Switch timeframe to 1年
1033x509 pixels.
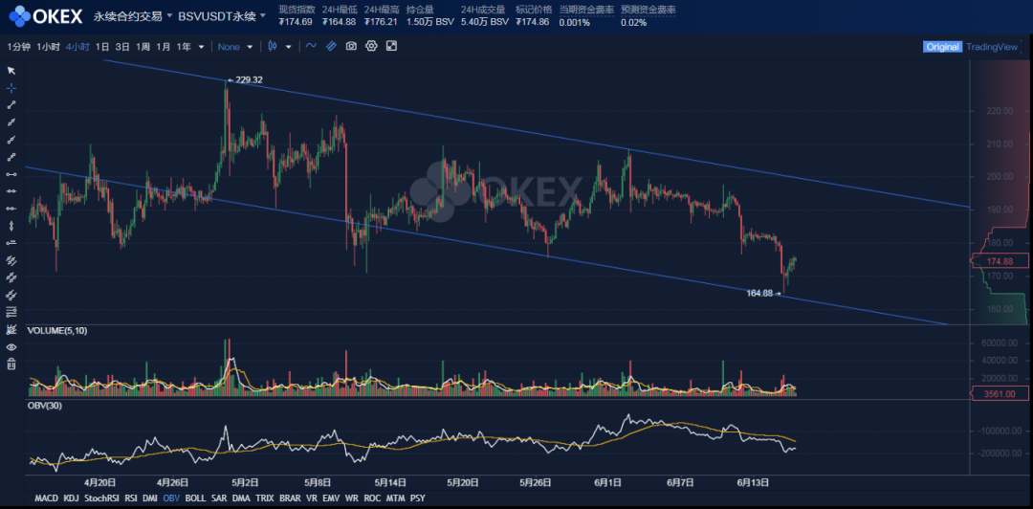pyautogui.click(x=184, y=47)
